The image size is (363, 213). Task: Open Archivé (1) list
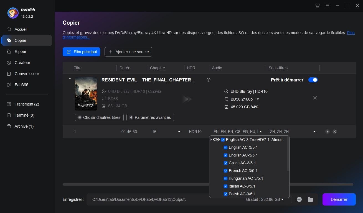pos(26,126)
